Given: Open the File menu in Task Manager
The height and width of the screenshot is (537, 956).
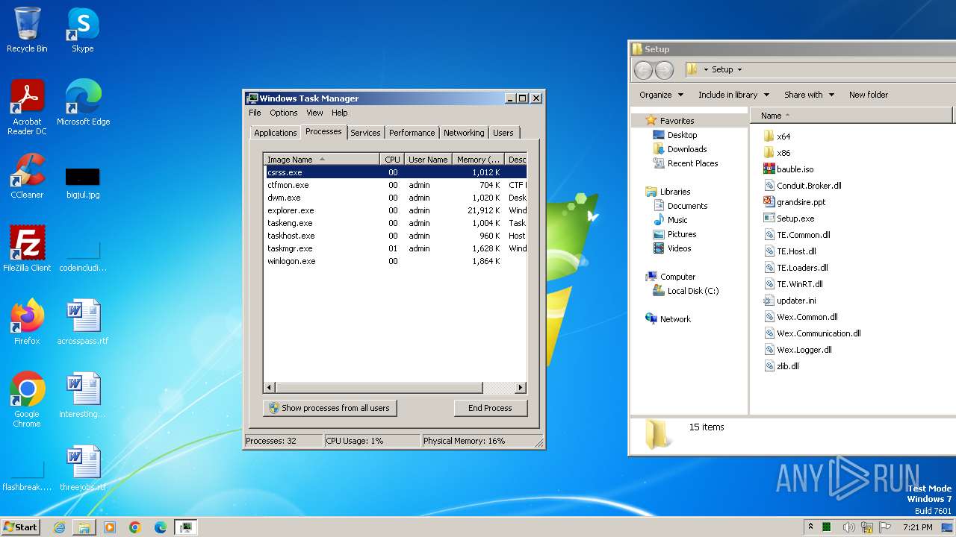Looking at the screenshot, I should [x=255, y=113].
